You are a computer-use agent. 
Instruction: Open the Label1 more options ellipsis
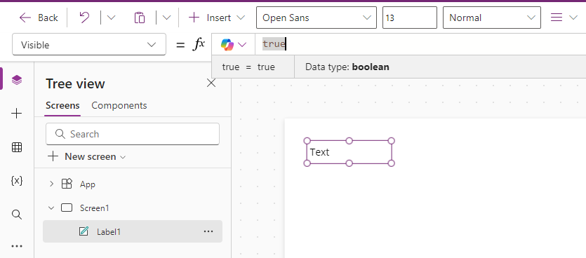click(208, 231)
